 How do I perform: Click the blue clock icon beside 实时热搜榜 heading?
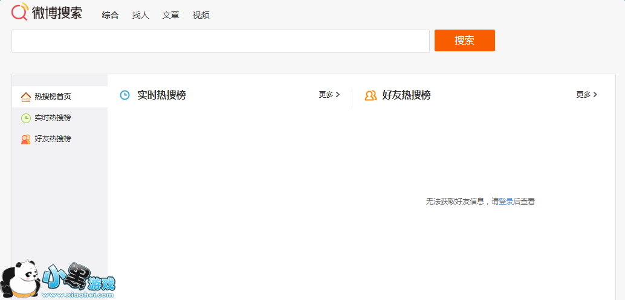point(125,95)
